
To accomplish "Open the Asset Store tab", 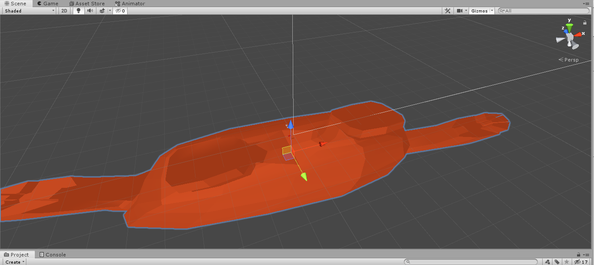I will tap(87, 3).
